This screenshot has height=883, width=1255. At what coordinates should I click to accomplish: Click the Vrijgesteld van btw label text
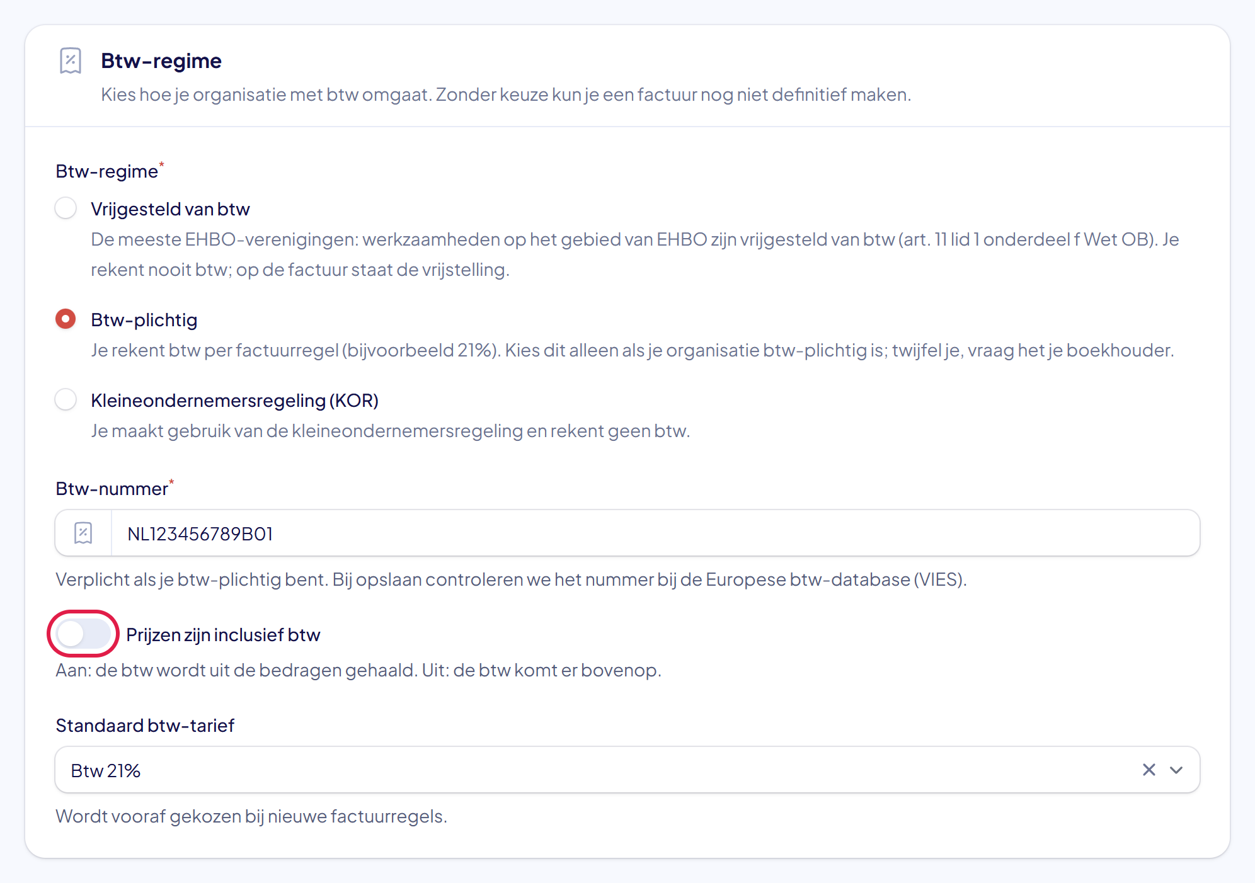click(170, 208)
